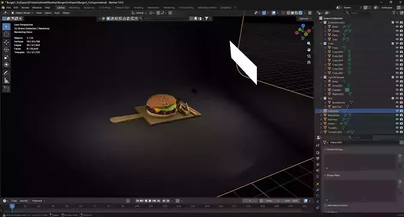The image size is (404, 217).
Task: Select the Scale tool
Action: pyautogui.click(x=7, y=57)
